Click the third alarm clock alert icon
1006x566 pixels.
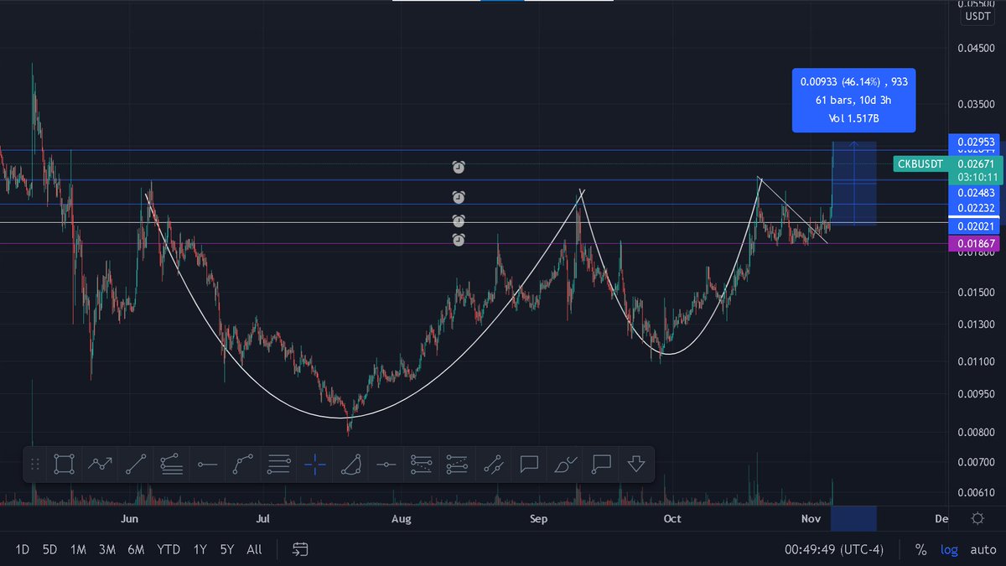point(459,221)
